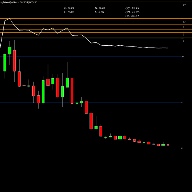Click the chart title text at top-left
192x192 pixels.
click(18, 2)
